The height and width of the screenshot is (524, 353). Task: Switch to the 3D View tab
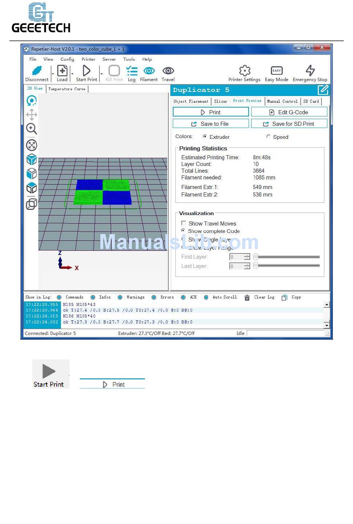tap(35, 89)
